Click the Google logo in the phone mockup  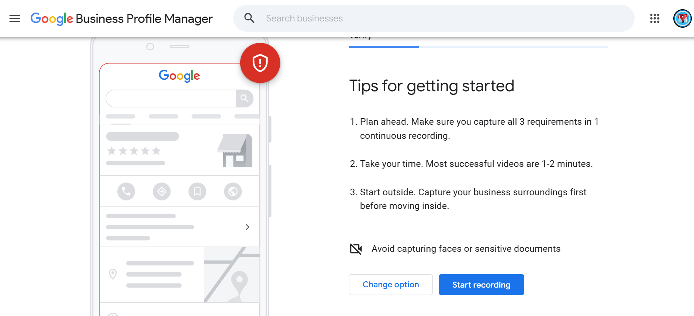click(179, 76)
